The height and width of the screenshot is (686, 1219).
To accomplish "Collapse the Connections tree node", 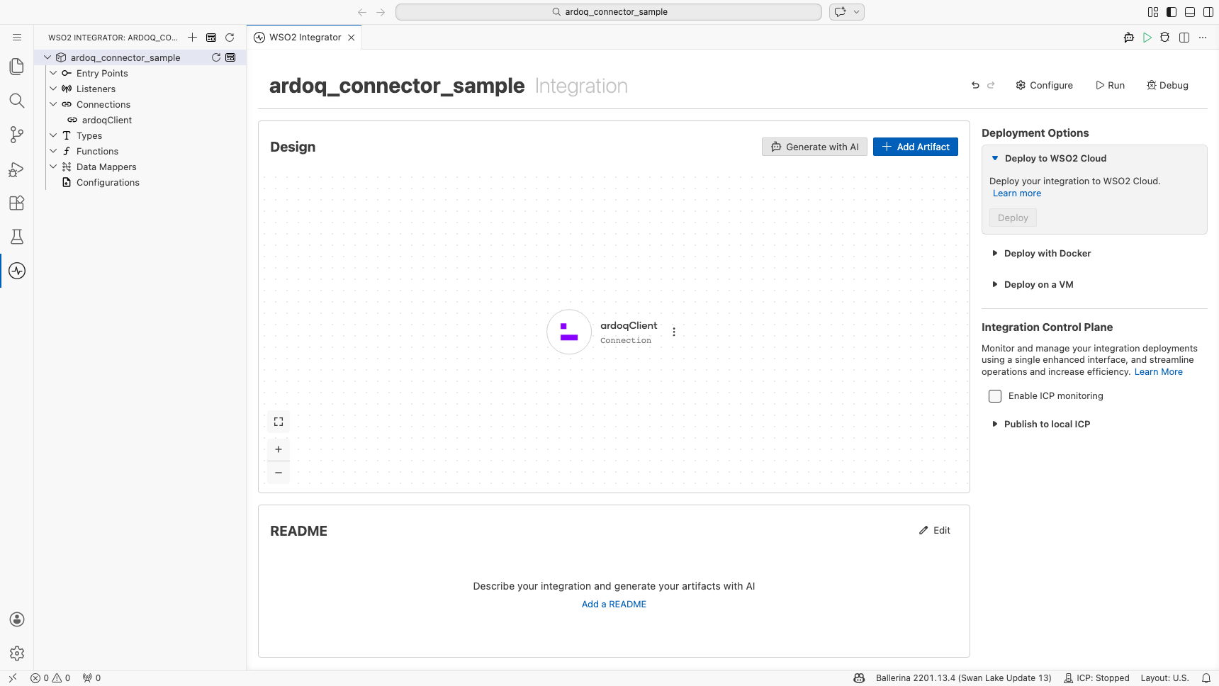I will coord(53,104).
